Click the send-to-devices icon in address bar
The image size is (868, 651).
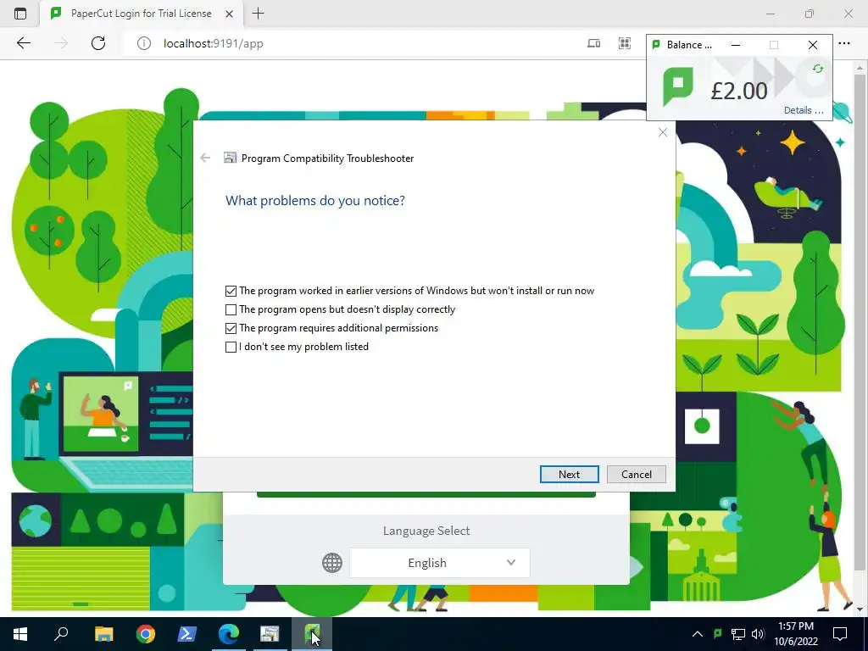point(593,43)
